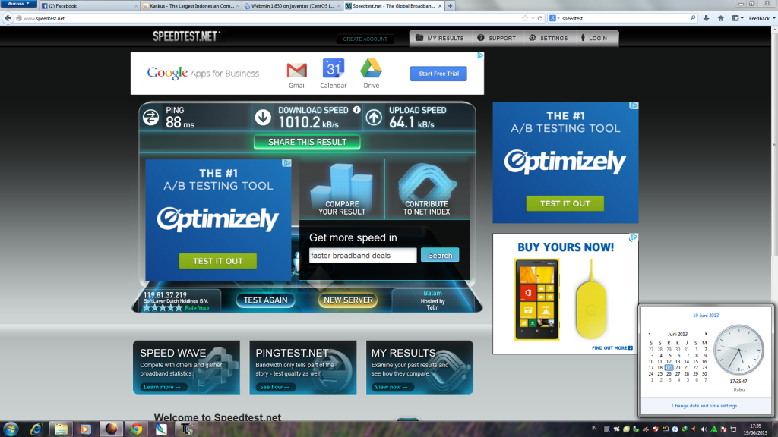778x437 pixels.
Task: Click the Compare Your Result bar chart icon
Action: pos(342,189)
